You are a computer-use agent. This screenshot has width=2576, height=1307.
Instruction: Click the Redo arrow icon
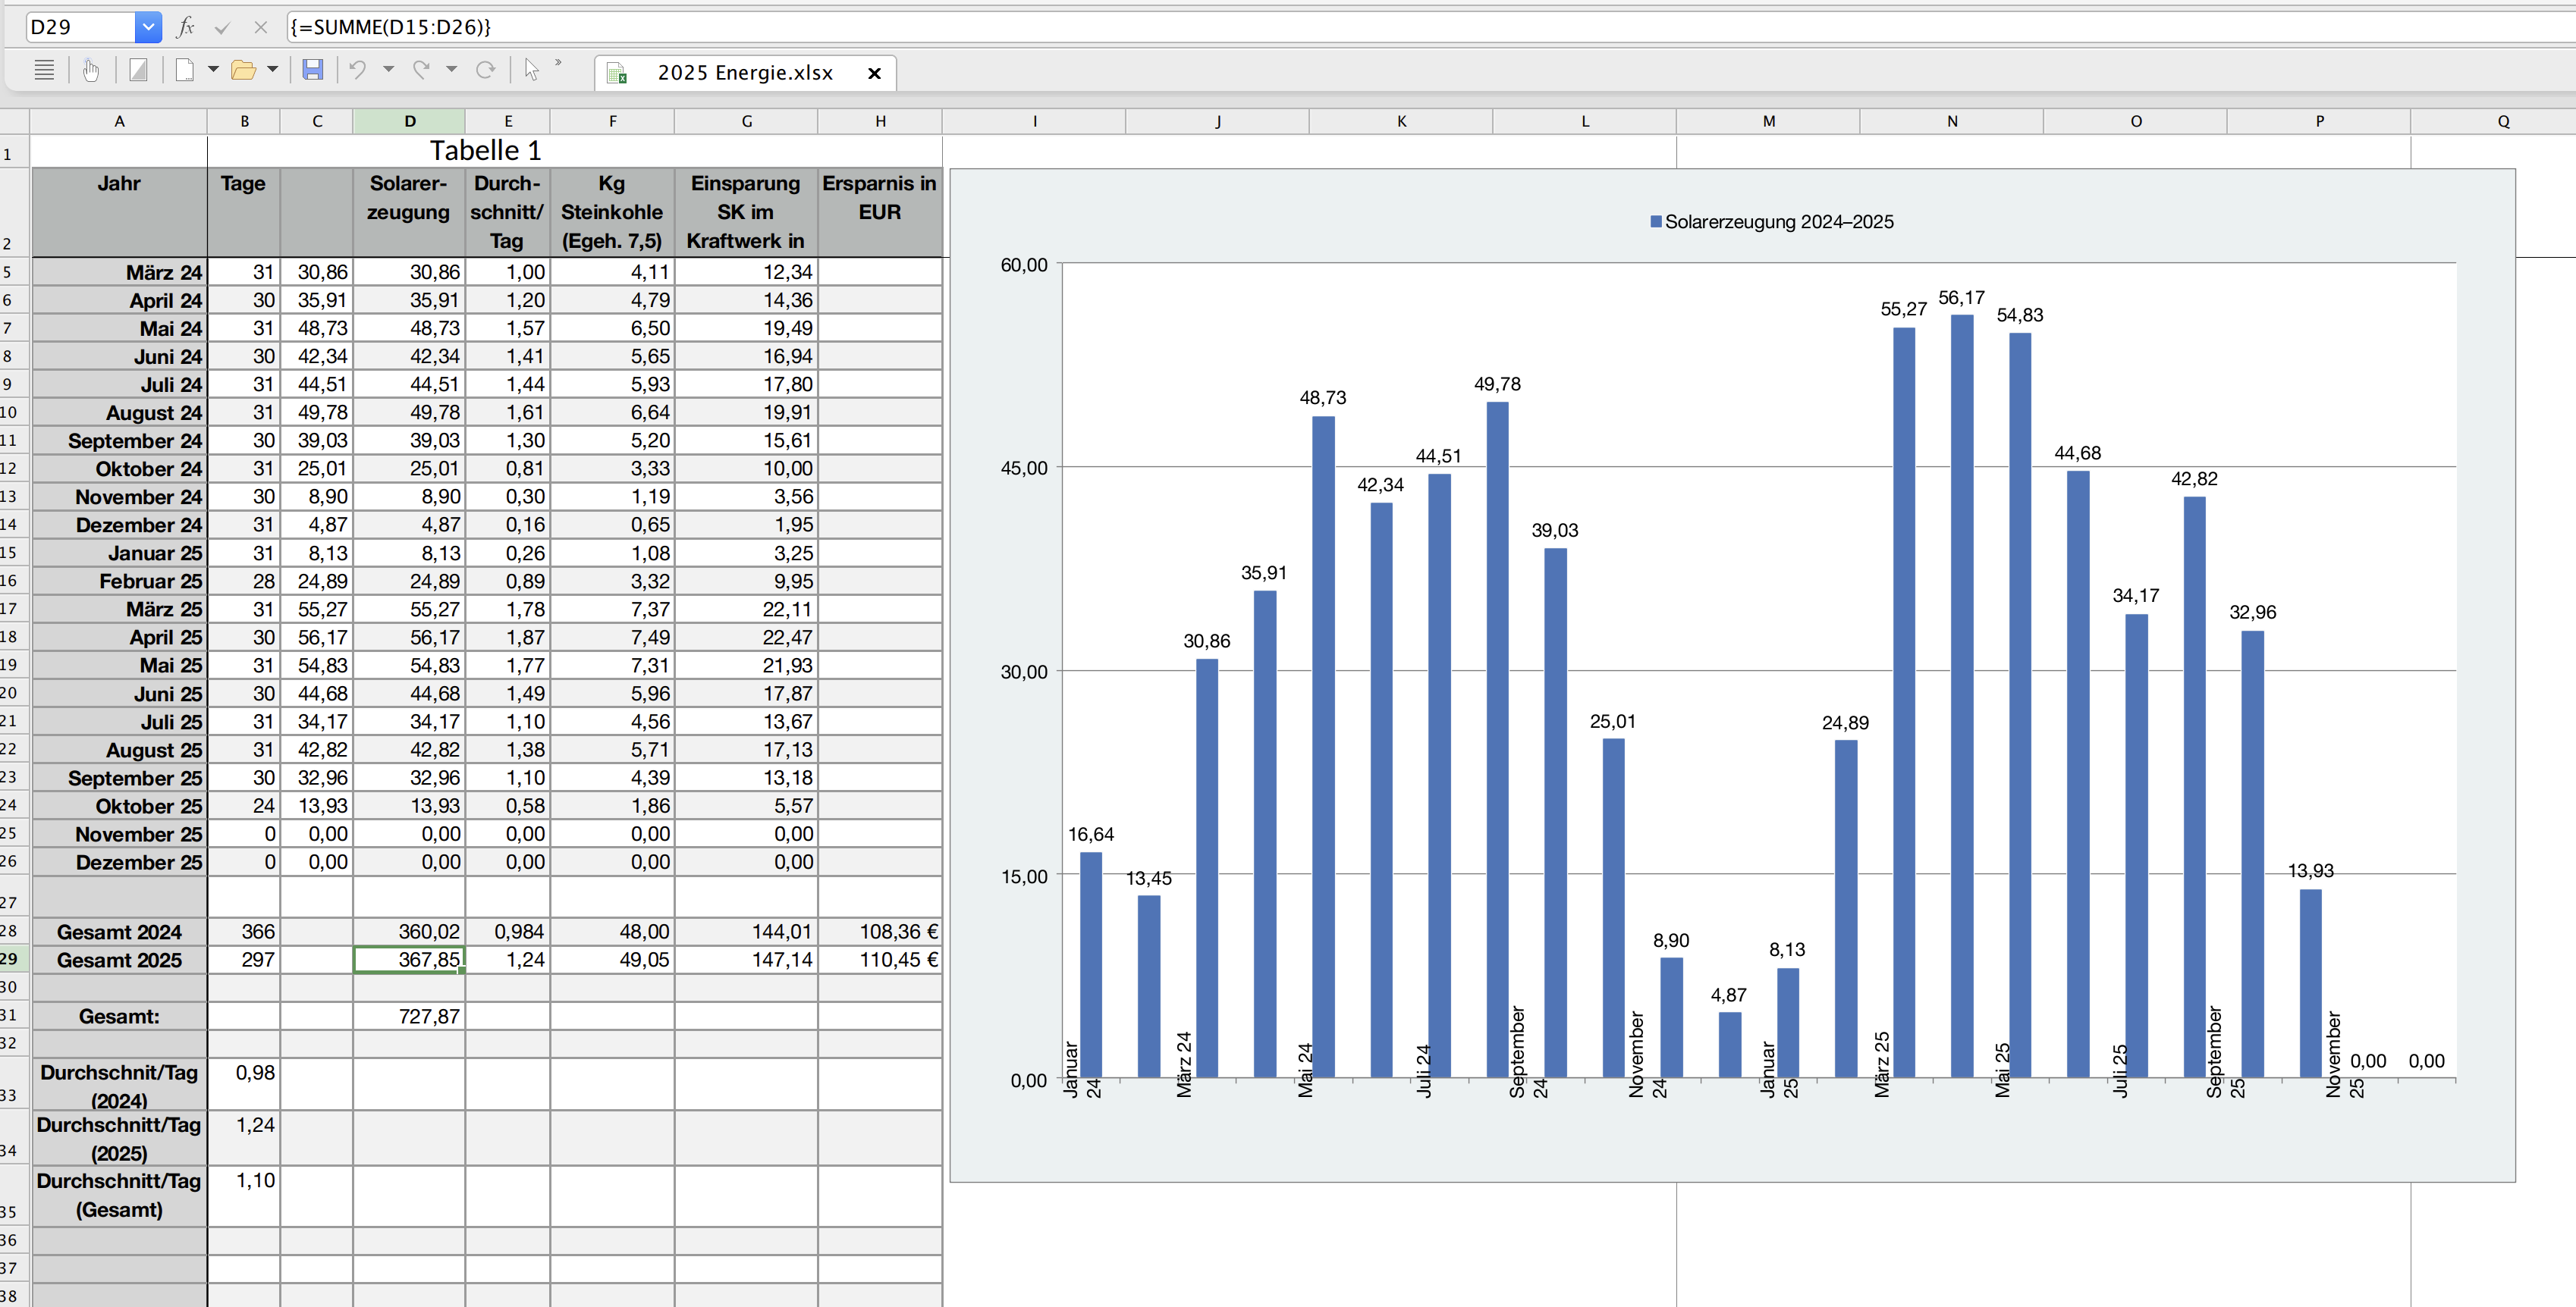coord(421,70)
